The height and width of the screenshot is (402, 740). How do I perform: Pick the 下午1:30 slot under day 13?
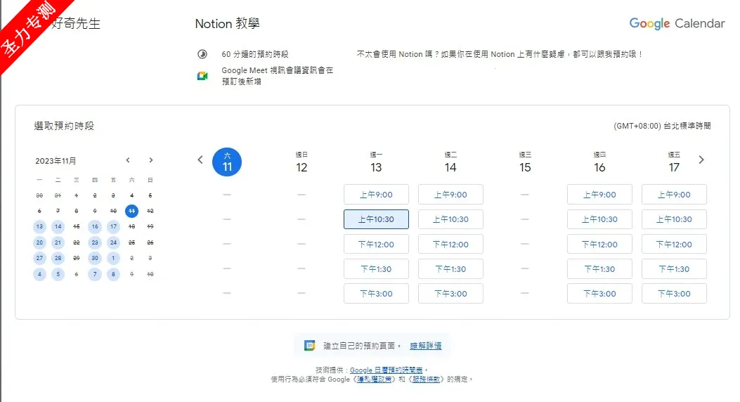coord(376,269)
